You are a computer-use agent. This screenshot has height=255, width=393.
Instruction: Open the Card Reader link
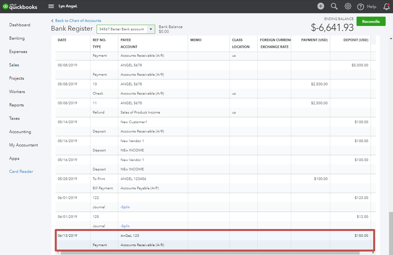pos(21,171)
